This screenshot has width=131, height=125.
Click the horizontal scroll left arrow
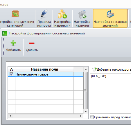[x=10, y=116]
